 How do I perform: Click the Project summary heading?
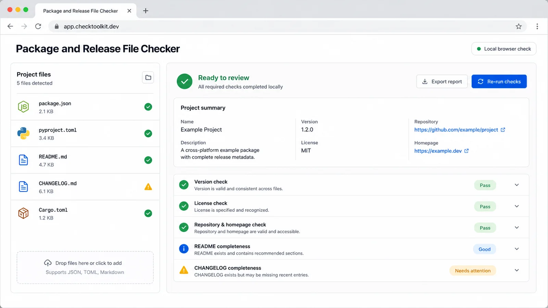click(203, 108)
